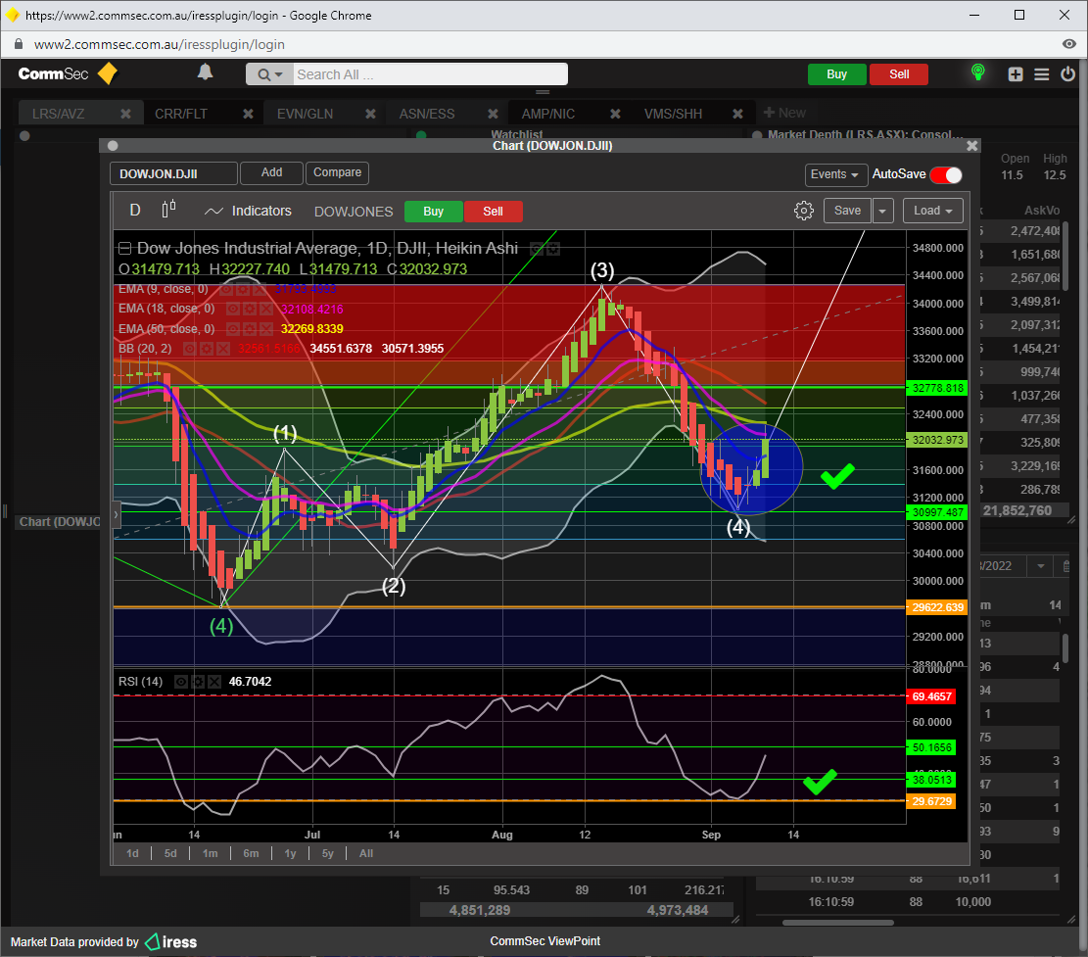Open the notifications bell
The image size is (1088, 957).
click(205, 72)
